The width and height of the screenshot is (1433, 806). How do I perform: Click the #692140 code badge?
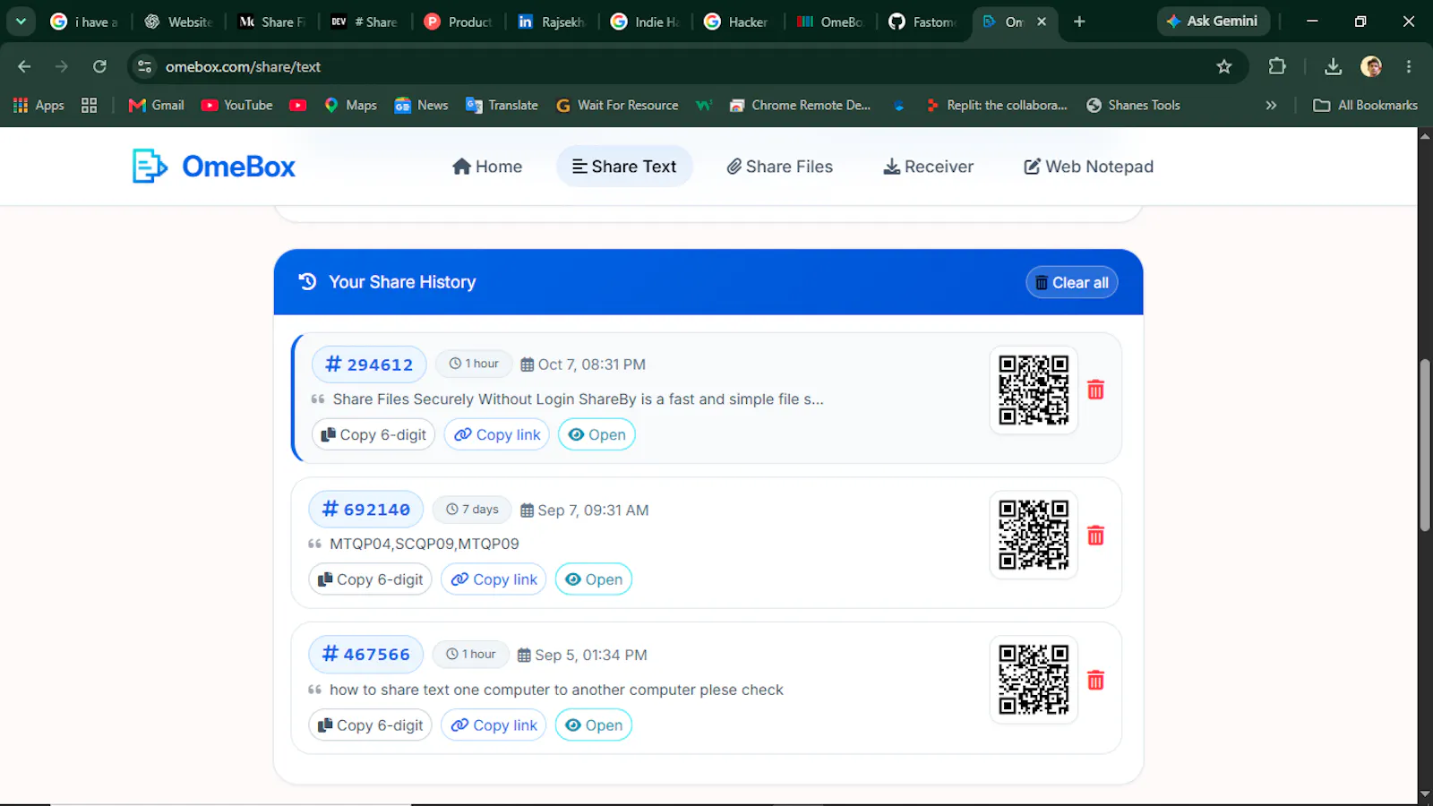pos(366,510)
